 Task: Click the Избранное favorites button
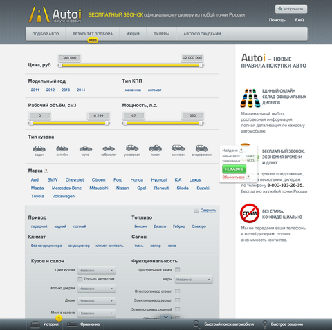[291, 9]
